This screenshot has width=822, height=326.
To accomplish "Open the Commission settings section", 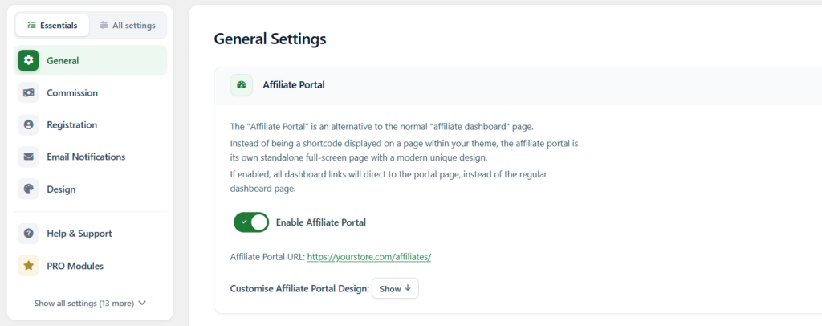I will 90,93.
